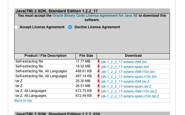Select Decline License Agreement radio button
This screenshot has height=115, width=185.
[x=70, y=27]
